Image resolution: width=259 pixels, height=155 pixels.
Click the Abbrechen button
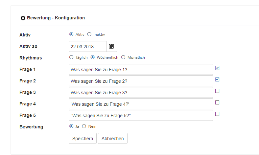point(113,138)
